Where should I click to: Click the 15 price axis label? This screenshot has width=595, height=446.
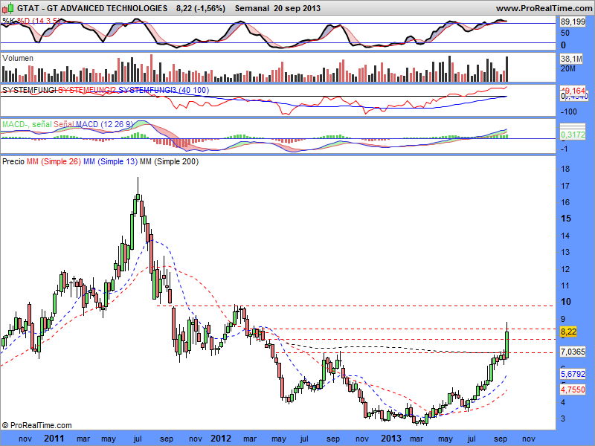click(566, 218)
